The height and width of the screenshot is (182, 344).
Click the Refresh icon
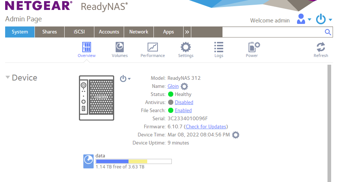(x=321, y=47)
